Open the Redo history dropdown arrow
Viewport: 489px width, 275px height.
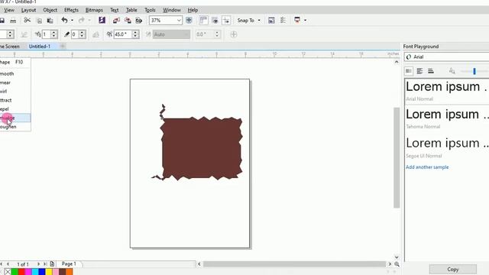point(89,21)
